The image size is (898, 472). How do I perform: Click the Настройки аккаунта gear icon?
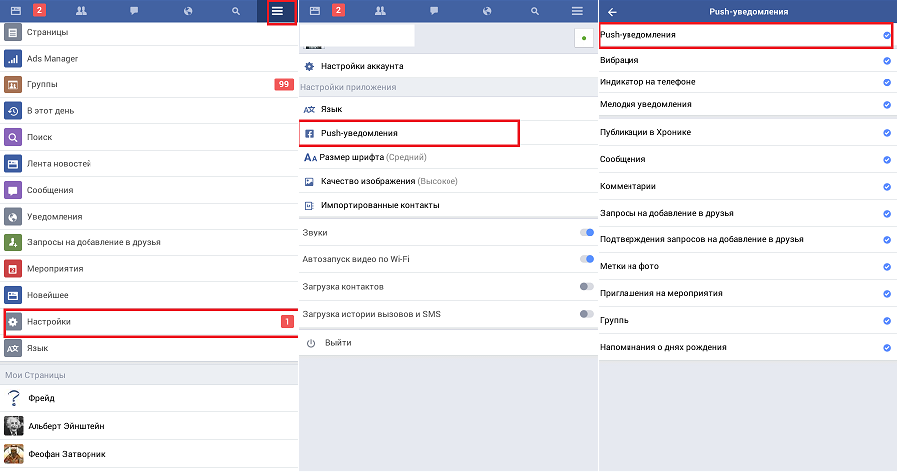[x=309, y=66]
